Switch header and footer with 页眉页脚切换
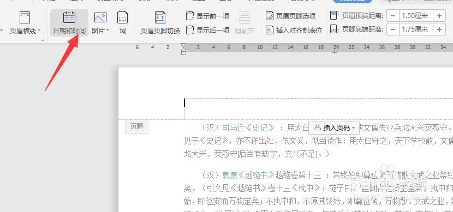This screenshot has height=212, width=453. pyautogui.click(x=160, y=23)
